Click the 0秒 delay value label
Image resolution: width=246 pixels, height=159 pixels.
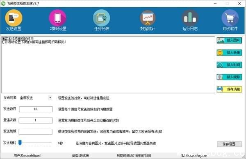[x=60, y=143]
